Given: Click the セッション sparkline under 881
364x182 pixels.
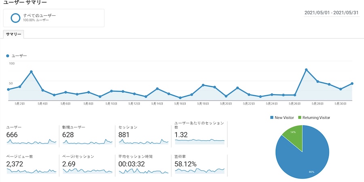Looking at the screenshot, I should click(143, 142).
